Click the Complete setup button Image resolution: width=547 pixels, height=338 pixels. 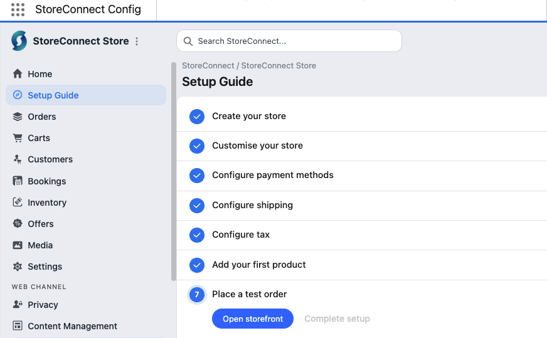(337, 319)
